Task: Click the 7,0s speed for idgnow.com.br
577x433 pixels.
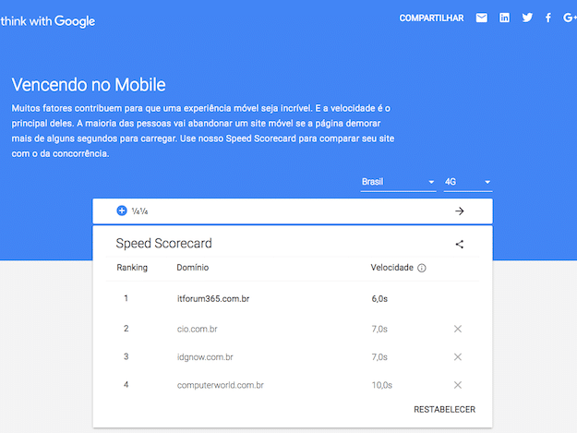Action: [x=379, y=357]
